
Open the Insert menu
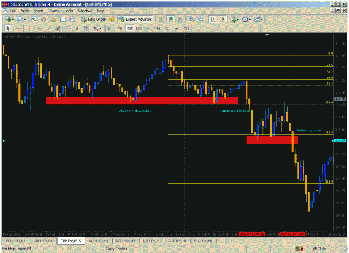[39, 11]
